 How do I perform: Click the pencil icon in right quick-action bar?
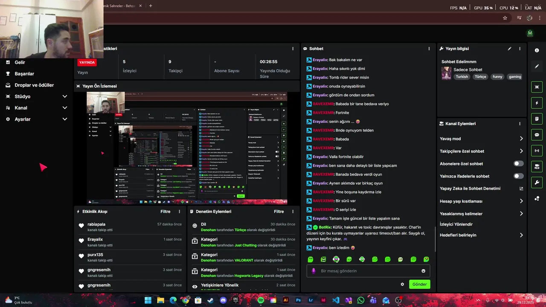(537, 66)
